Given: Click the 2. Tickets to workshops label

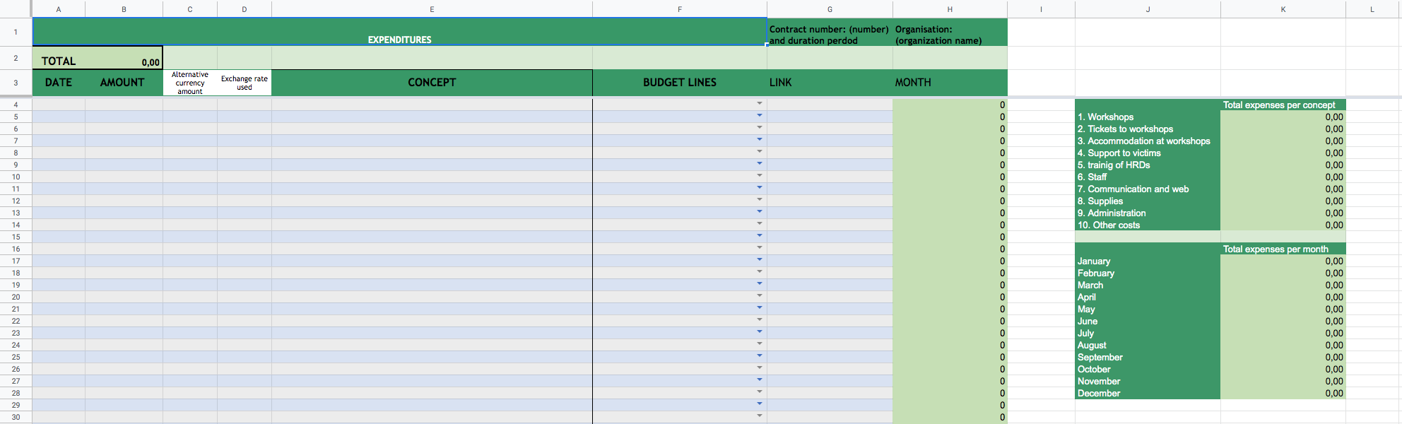Looking at the screenshot, I should click(x=1125, y=129).
